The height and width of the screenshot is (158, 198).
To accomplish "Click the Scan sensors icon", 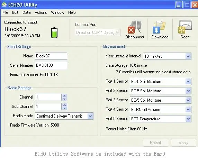I will click(185, 27).
